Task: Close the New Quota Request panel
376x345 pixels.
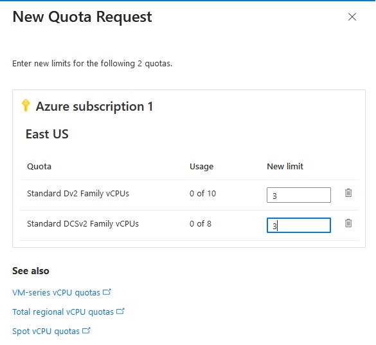Action: 352,17
